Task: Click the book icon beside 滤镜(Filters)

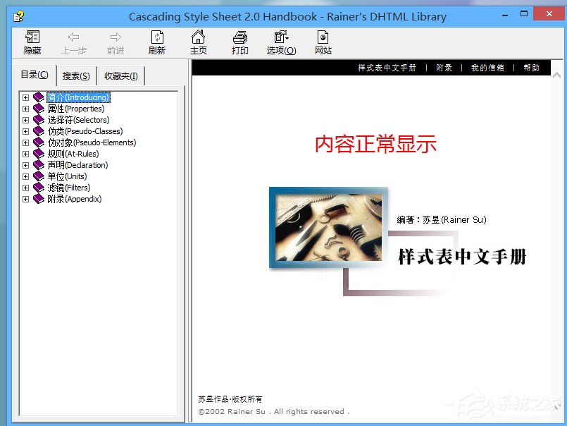Action: pos(40,188)
